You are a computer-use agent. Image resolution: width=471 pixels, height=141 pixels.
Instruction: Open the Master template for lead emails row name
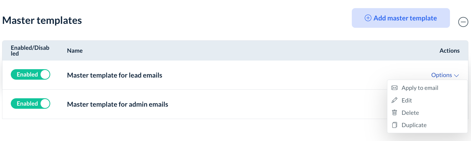pyautogui.click(x=114, y=75)
